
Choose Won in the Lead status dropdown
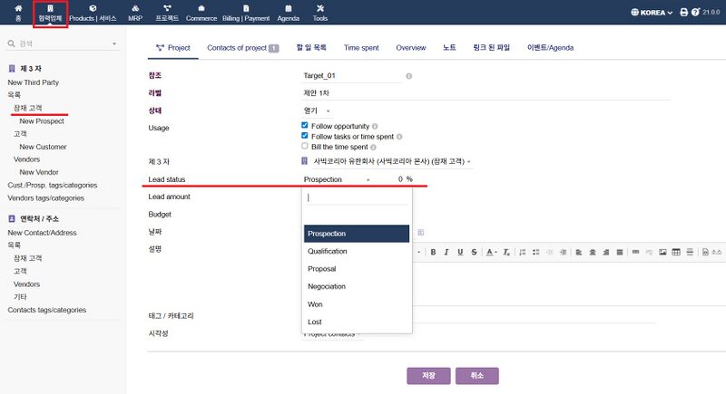(315, 304)
